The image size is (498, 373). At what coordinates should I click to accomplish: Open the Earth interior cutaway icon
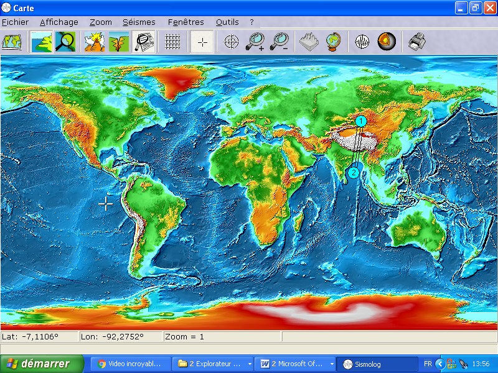point(387,42)
